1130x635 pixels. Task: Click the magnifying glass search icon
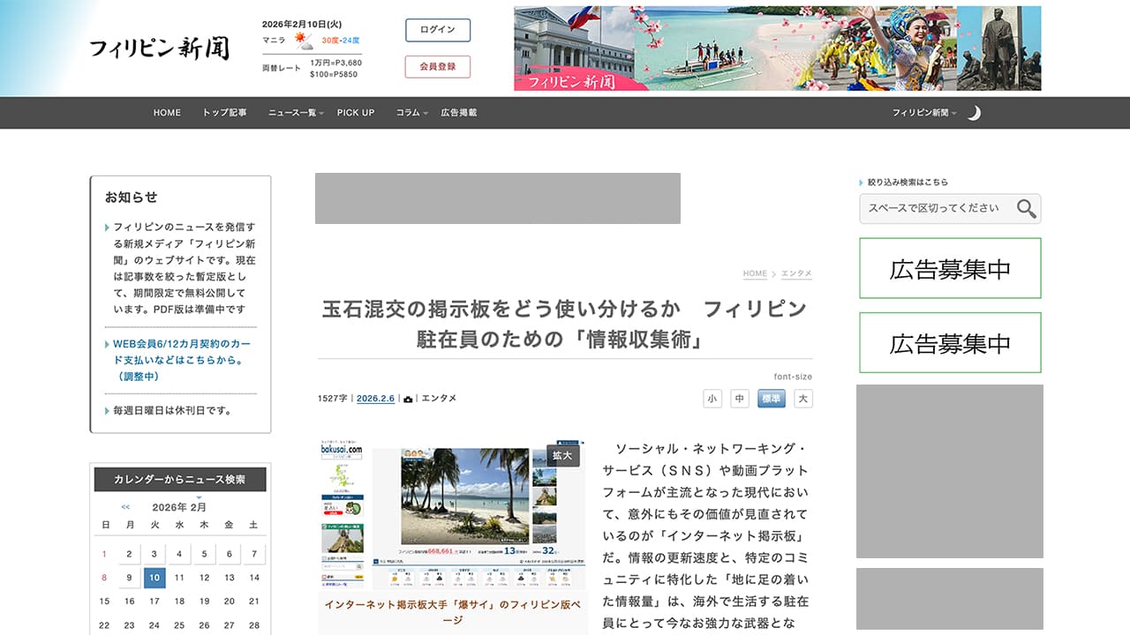click(1025, 208)
